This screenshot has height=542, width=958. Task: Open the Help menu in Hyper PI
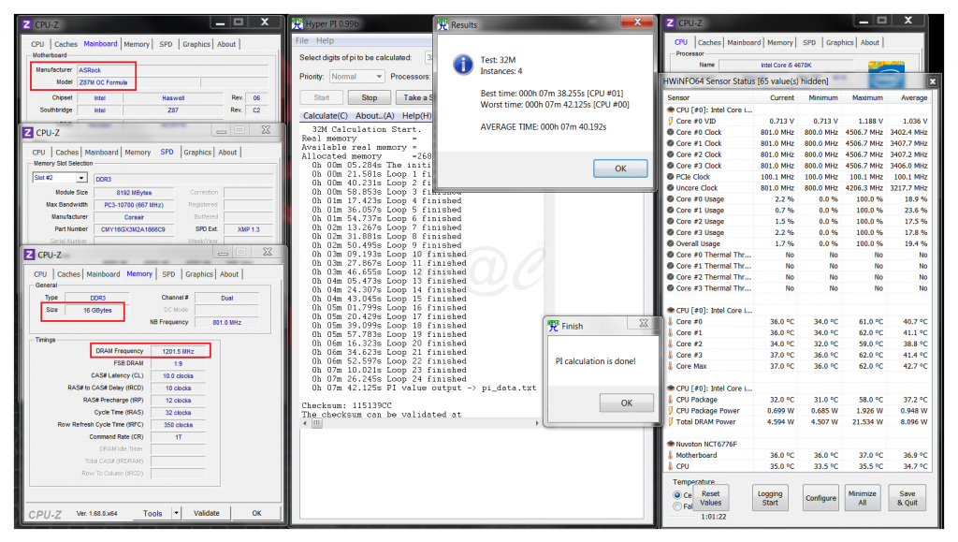(325, 40)
